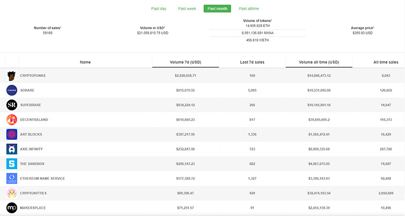Select the 1,327 ENS 7d sales value
This screenshot has width=405, height=216.
[252, 179]
